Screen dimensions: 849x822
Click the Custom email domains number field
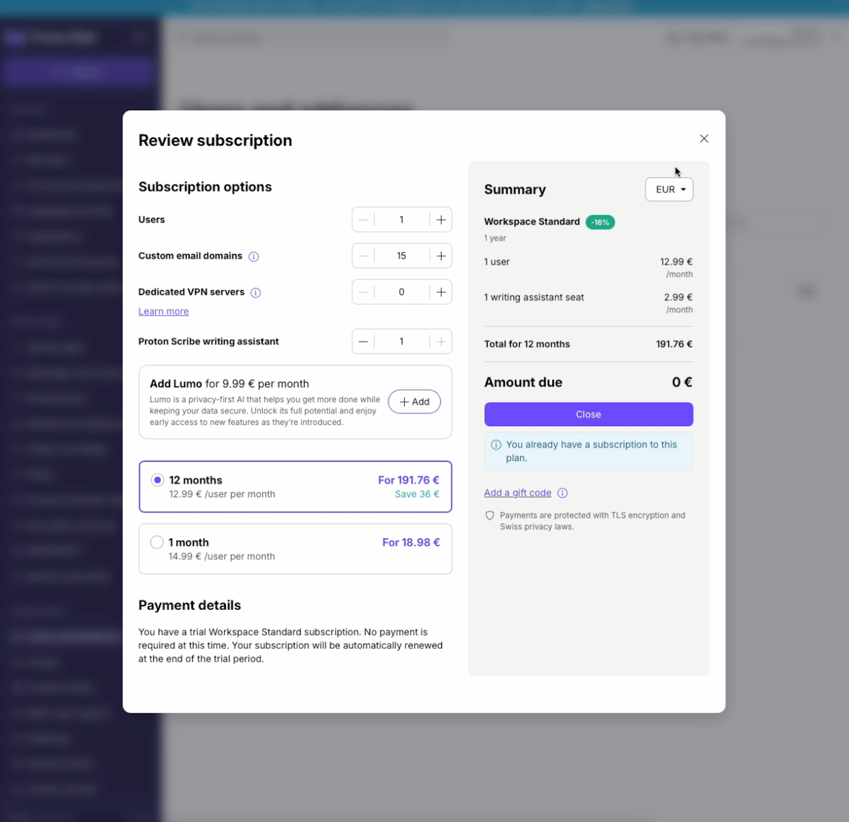[401, 256]
